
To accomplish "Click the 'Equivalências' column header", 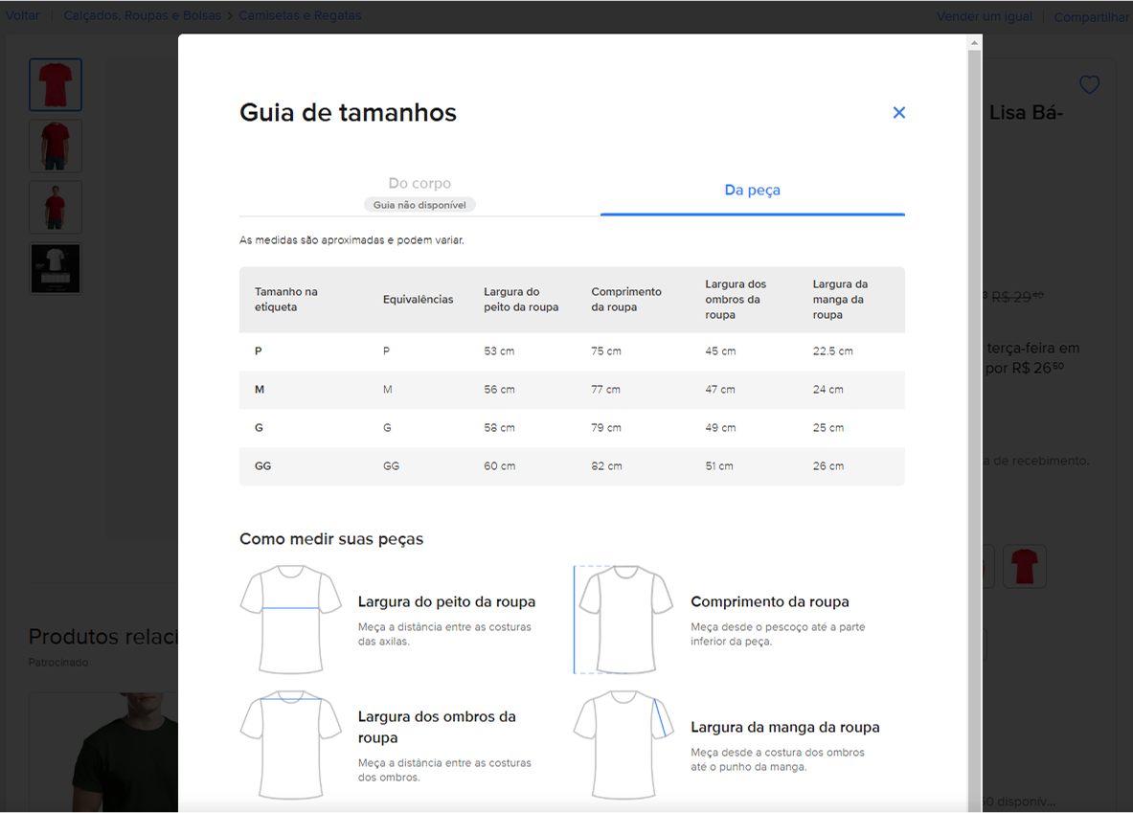I will coord(419,299).
